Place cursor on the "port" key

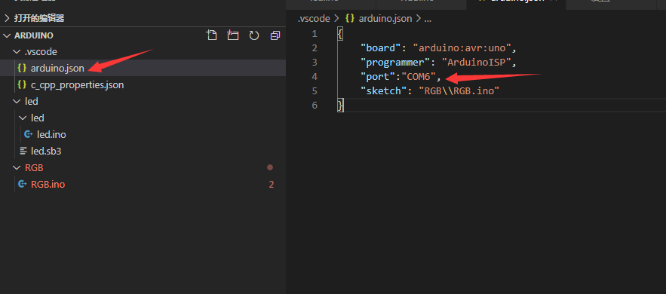[378, 77]
